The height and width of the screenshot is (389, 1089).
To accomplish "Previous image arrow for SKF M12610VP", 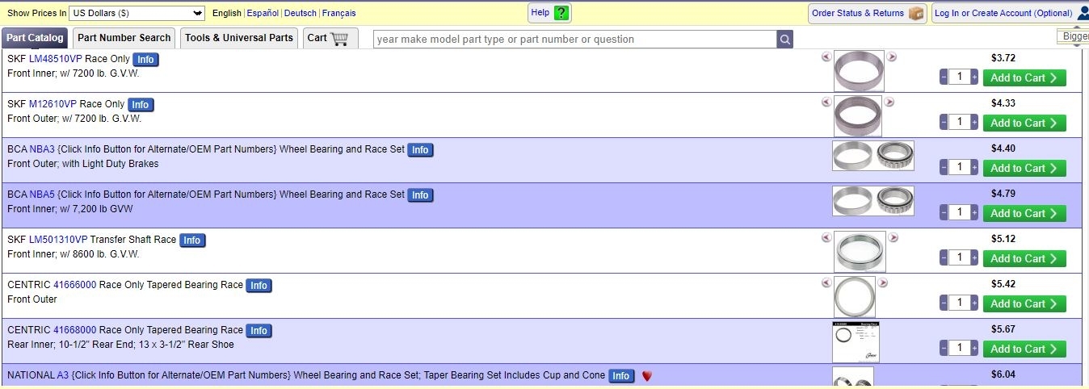I will [x=826, y=102].
